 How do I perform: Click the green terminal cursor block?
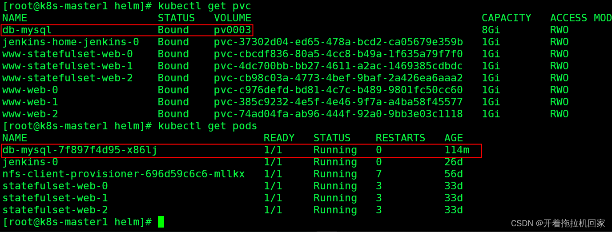(161, 222)
